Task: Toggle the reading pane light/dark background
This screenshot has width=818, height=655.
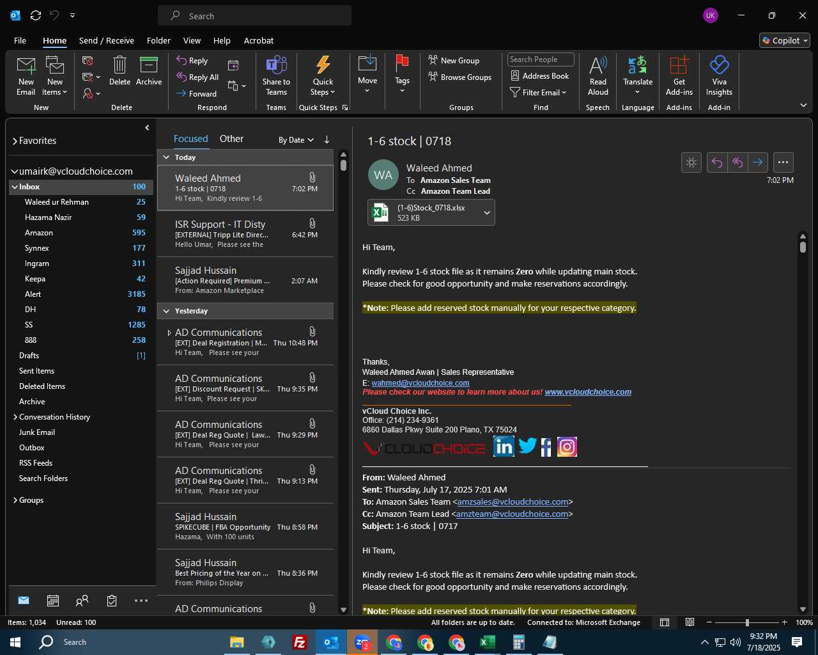Action: pyautogui.click(x=691, y=162)
